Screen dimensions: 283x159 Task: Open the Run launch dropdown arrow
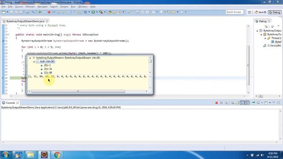97,12
